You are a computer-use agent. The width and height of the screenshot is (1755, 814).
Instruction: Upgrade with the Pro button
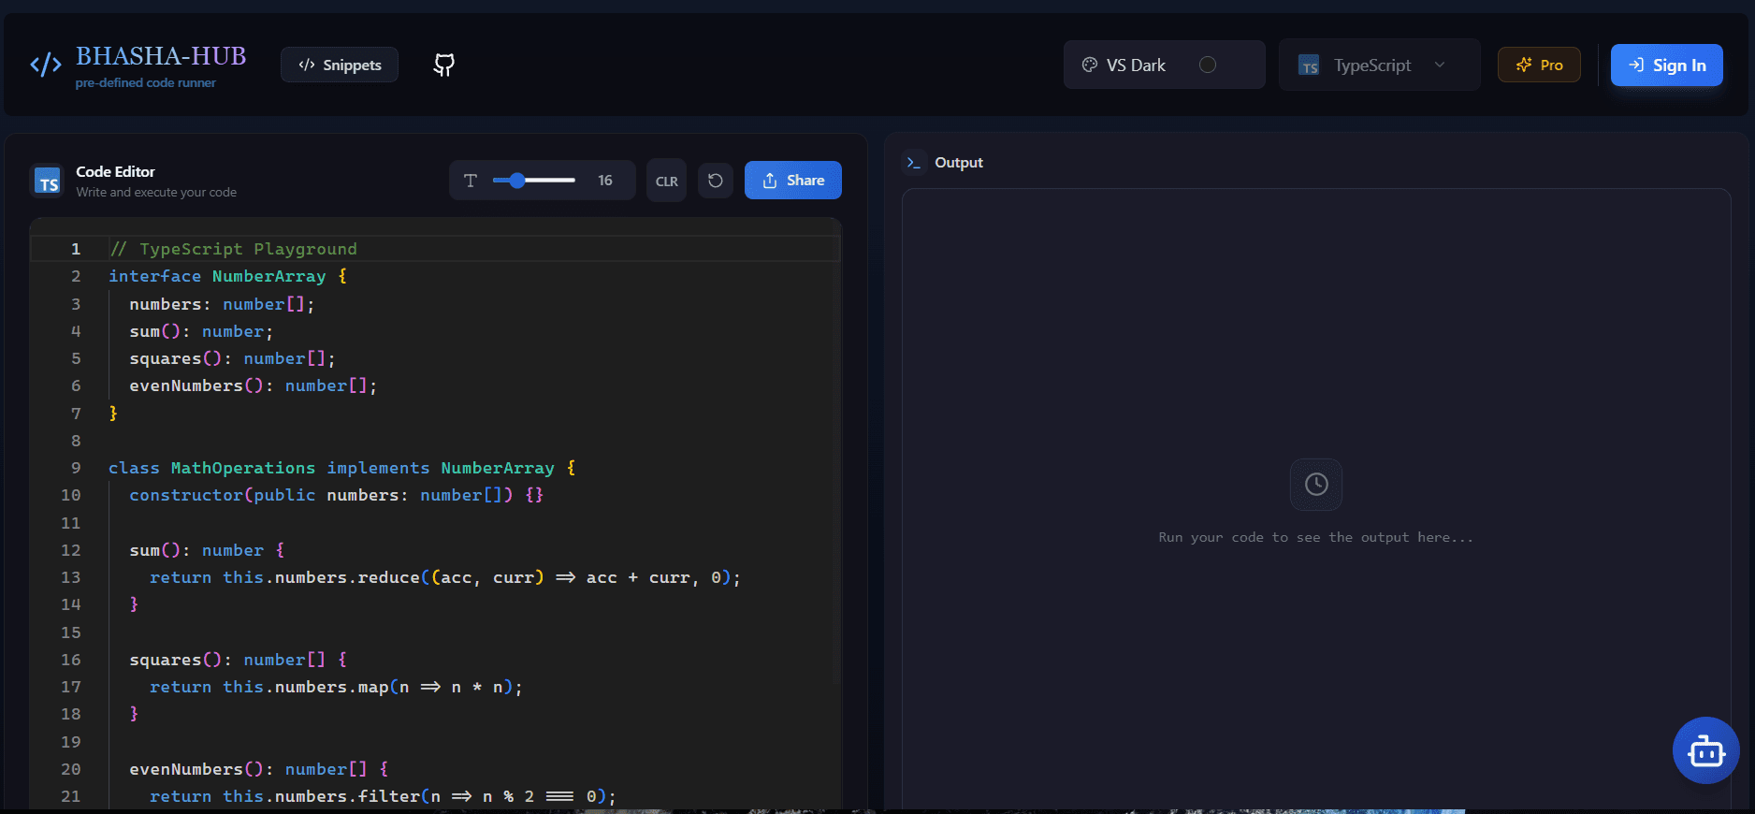point(1539,65)
